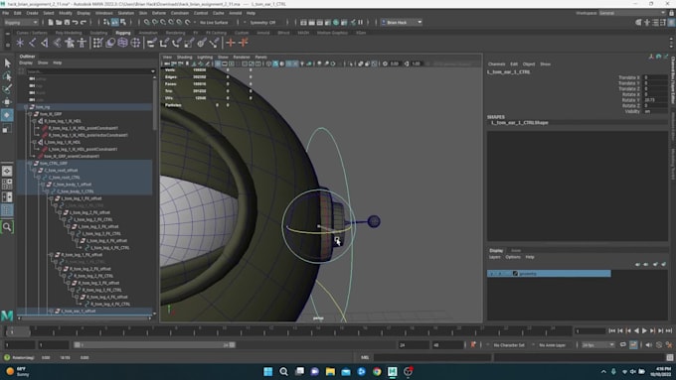Screen dimensions: 676x380
Task: Click the Go to end of playback button
Action: [669, 331]
